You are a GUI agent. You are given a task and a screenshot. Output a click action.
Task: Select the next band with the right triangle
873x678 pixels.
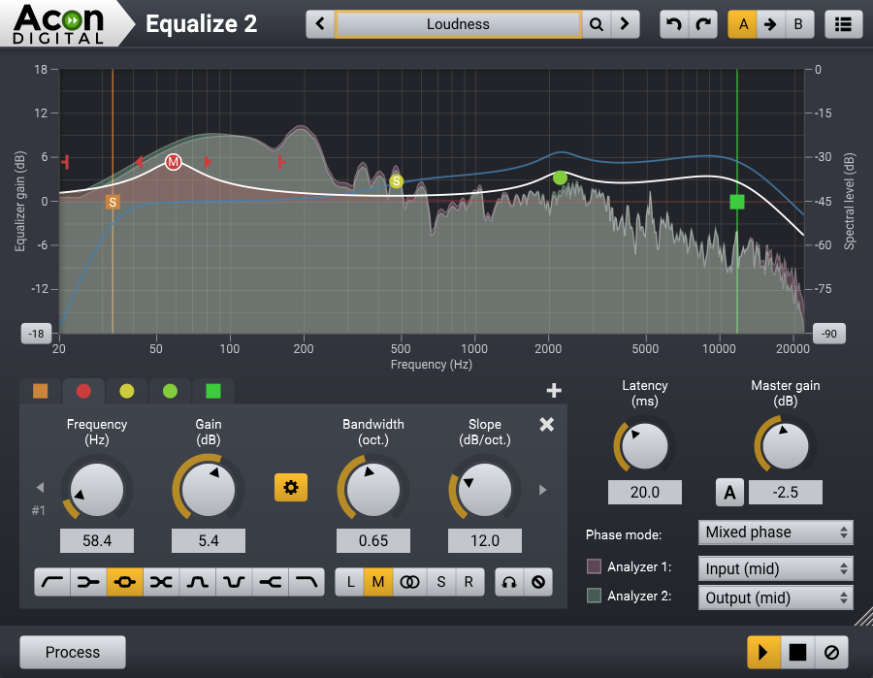pyautogui.click(x=543, y=490)
